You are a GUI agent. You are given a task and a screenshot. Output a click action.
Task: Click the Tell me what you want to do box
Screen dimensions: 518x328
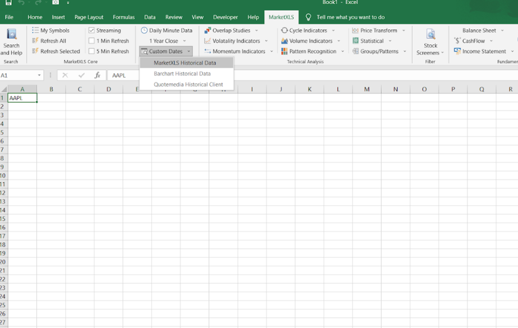coord(350,17)
